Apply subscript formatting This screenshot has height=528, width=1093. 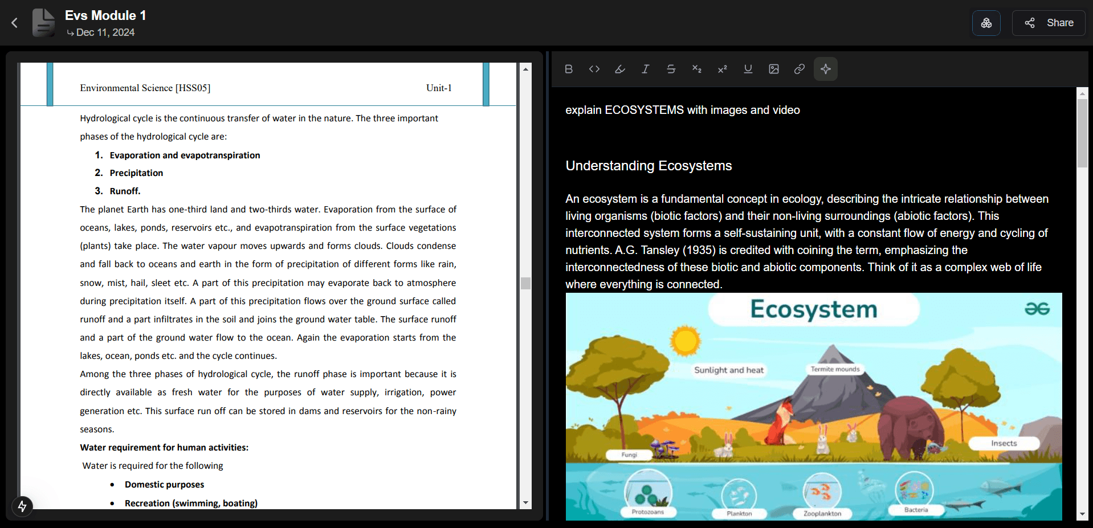coord(696,69)
